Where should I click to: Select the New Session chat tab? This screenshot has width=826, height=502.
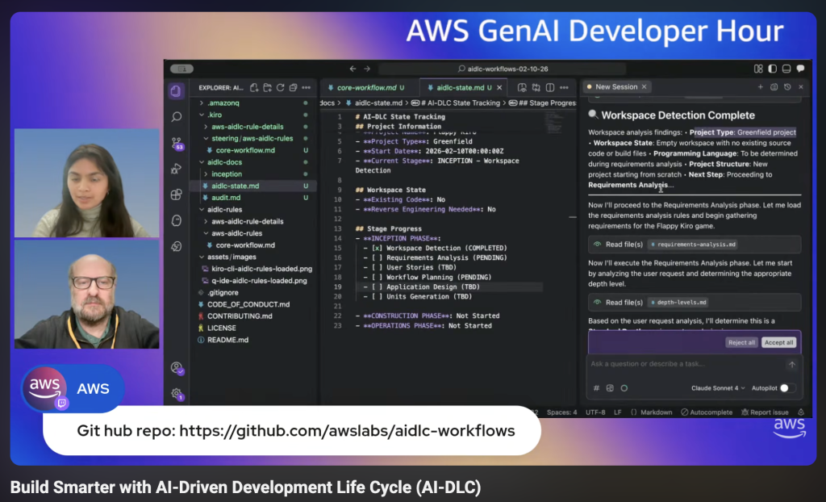tap(615, 86)
